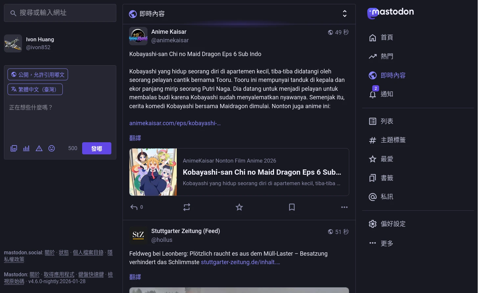This screenshot has height=293, width=478.
Task: Favorite the Anime Kaisar post with star
Action: [x=239, y=207]
